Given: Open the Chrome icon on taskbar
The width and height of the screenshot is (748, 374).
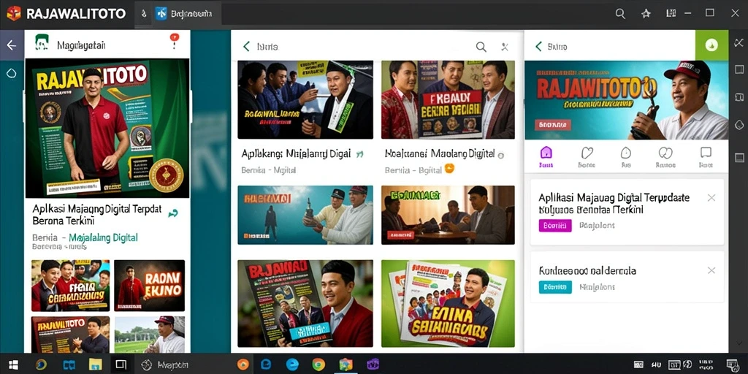Looking at the screenshot, I should point(318,365).
